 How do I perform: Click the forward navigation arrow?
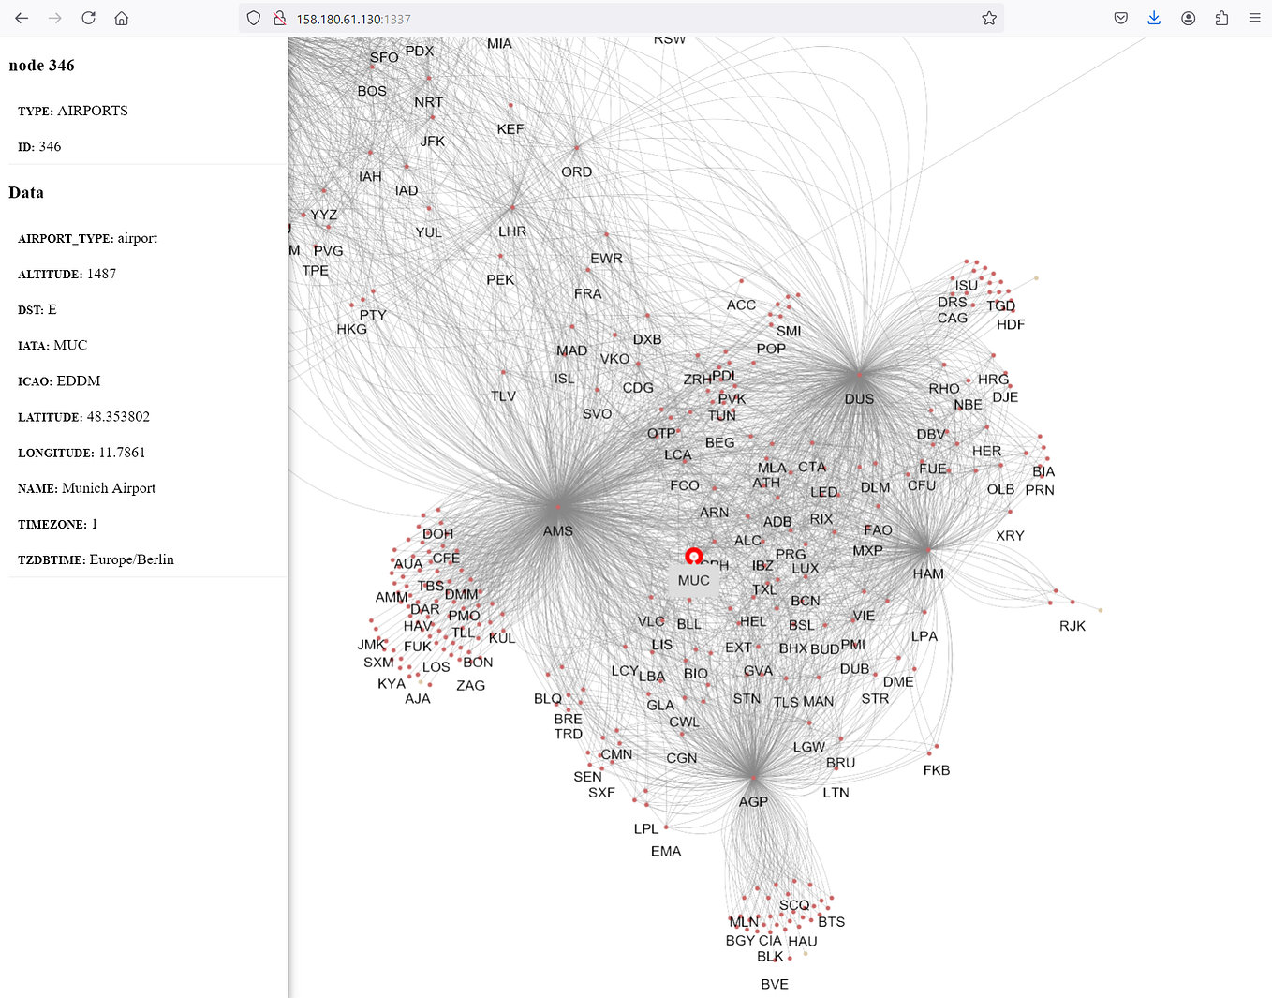(x=54, y=18)
